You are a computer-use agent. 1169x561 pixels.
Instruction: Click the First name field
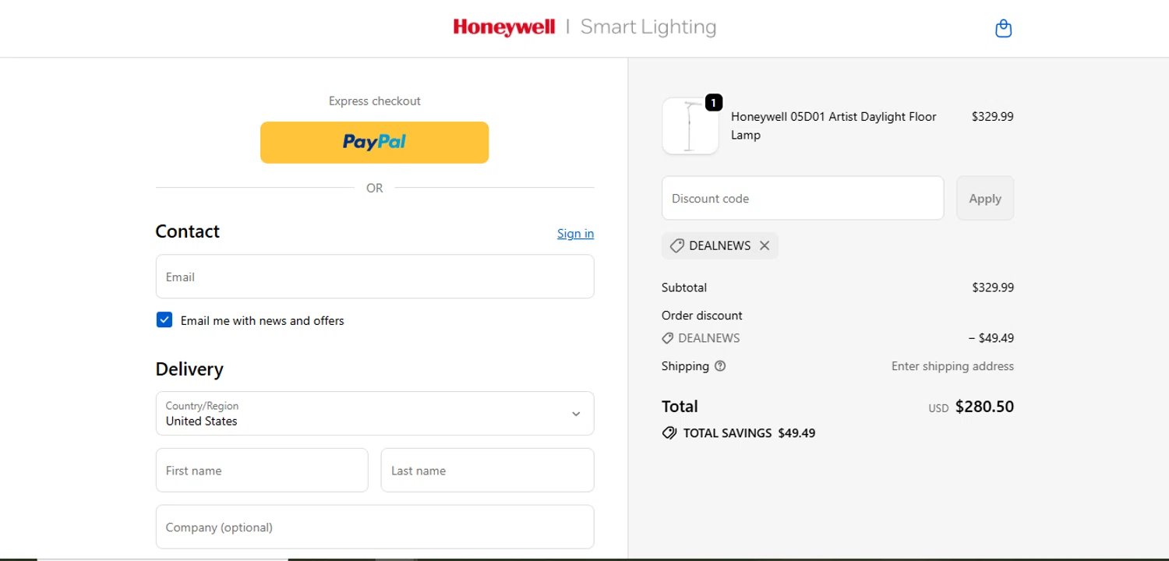262,470
